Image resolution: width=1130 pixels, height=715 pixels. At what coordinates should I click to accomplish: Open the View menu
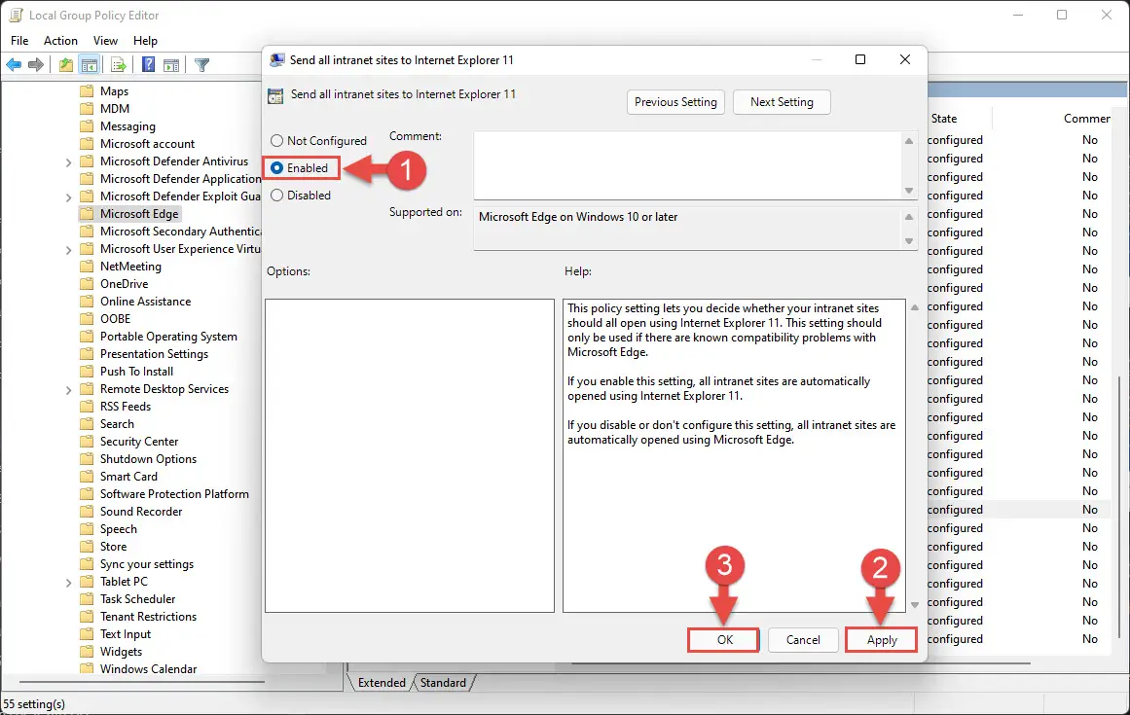[105, 40]
